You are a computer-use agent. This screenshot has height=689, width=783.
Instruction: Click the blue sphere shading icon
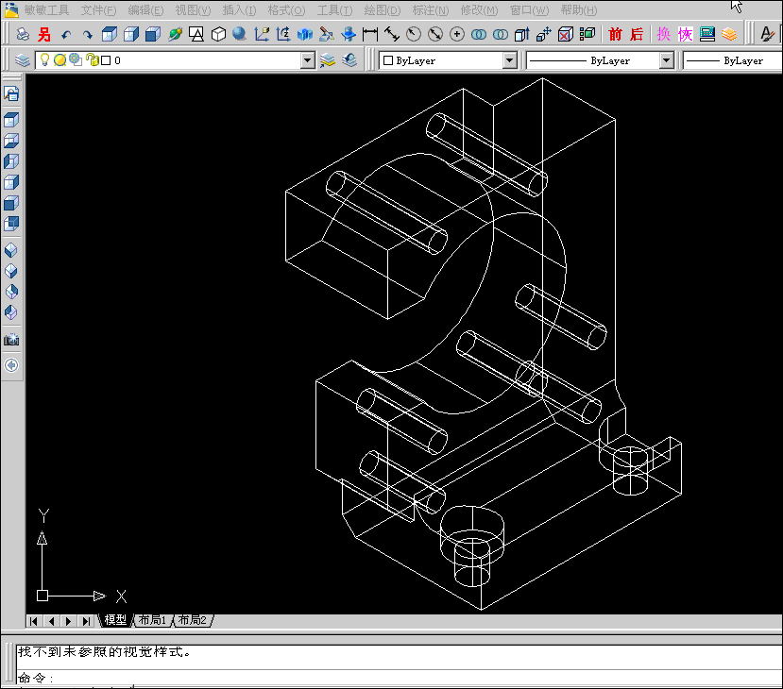pyautogui.click(x=240, y=34)
